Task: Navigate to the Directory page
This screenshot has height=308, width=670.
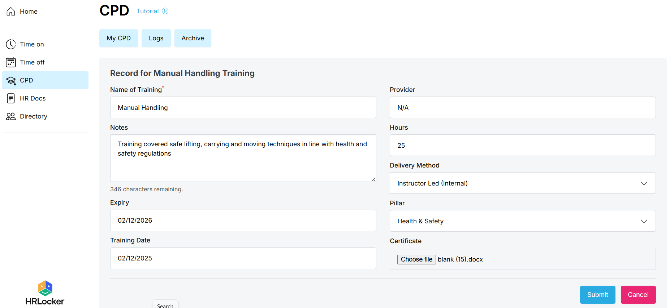Action: [45, 116]
